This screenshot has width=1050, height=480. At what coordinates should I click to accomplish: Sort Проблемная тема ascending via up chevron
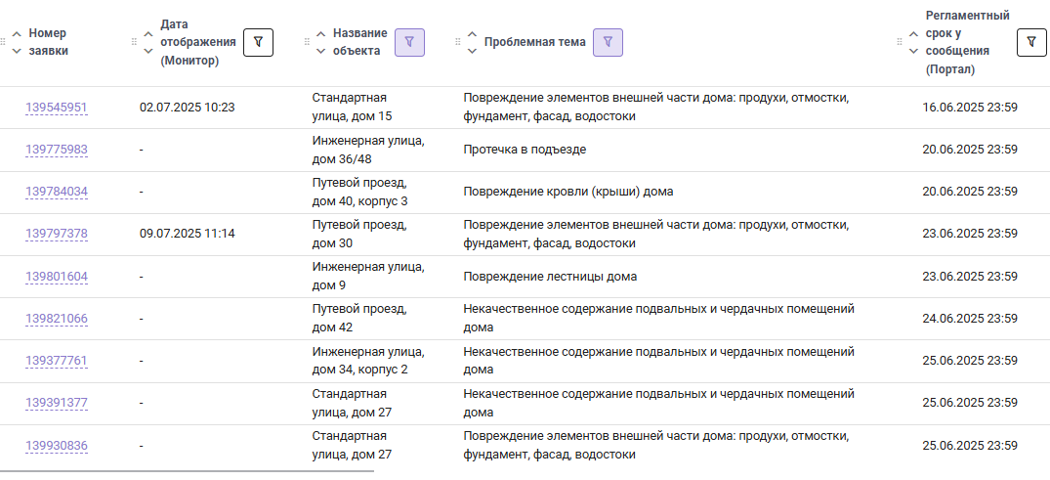click(x=472, y=33)
